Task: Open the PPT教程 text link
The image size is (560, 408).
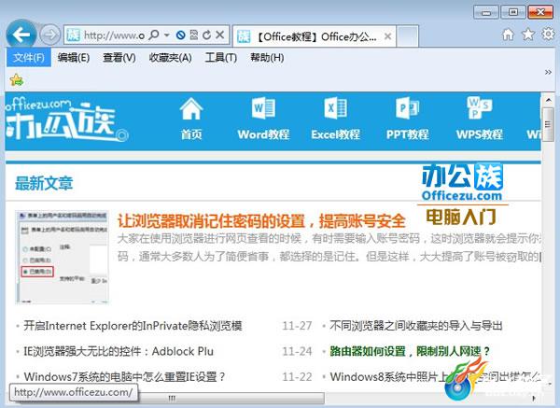Action: click(x=408, y=134)
